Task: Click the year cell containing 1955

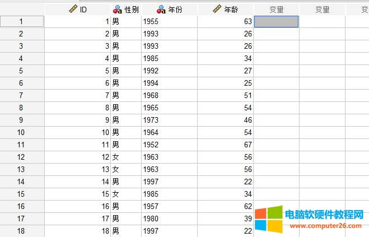Action: coord(170,21)
